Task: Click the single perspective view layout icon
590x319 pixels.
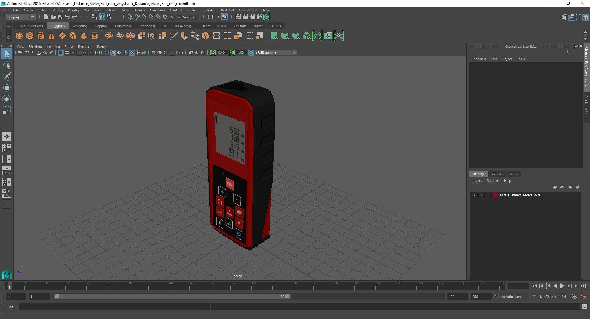Action: point(7,136)
